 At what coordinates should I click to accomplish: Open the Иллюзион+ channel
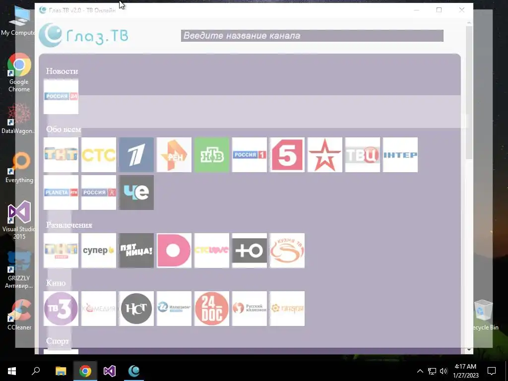[174, 309]
